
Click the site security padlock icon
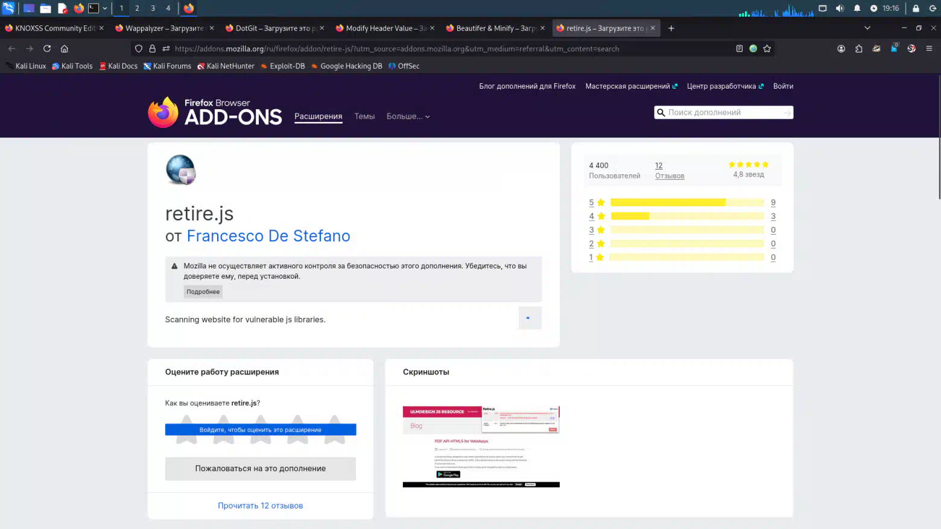pyautogui.click(x=152, y=49)
